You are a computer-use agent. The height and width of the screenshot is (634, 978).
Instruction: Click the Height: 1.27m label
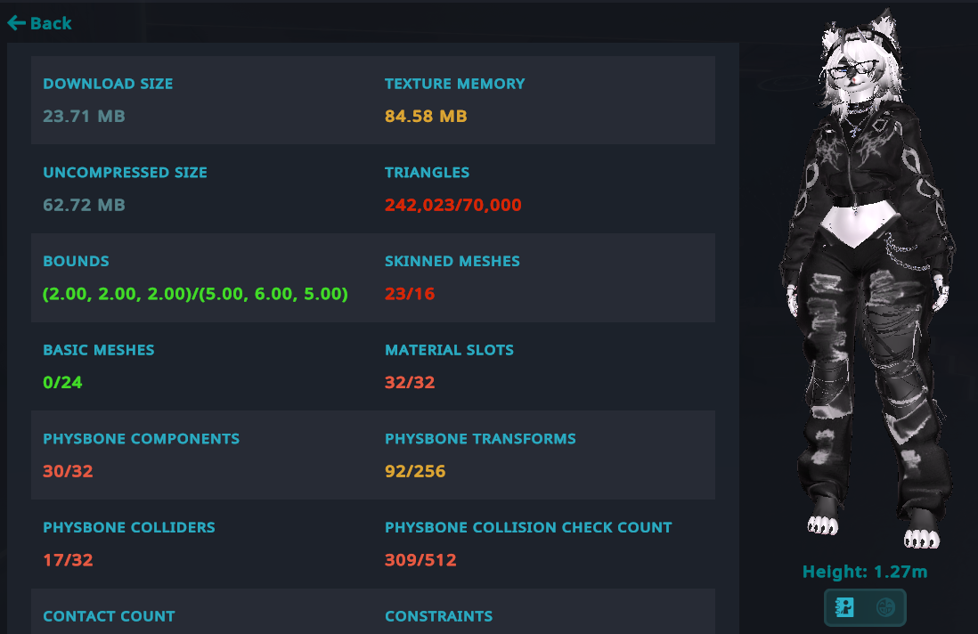pos(864,573)
